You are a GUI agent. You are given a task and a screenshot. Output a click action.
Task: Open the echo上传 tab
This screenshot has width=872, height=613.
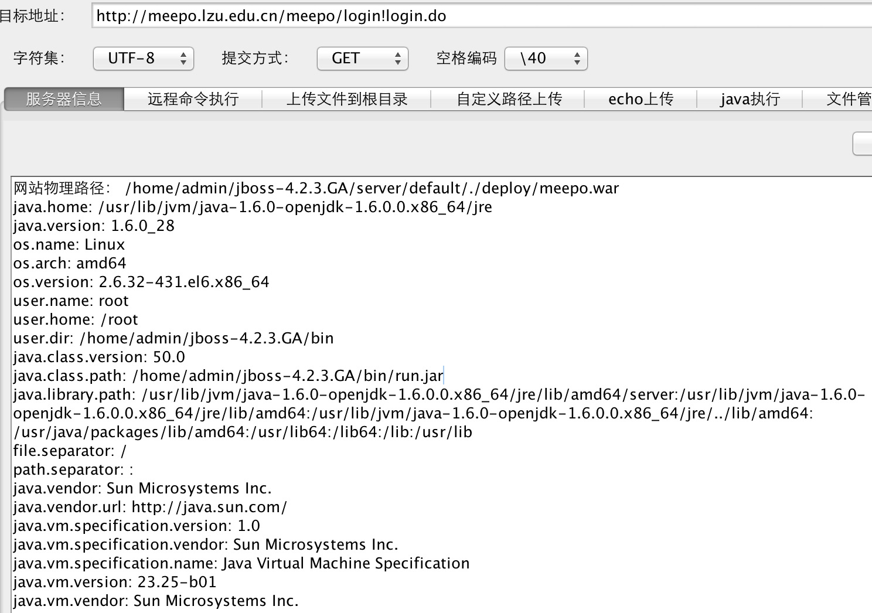(641, 99)
